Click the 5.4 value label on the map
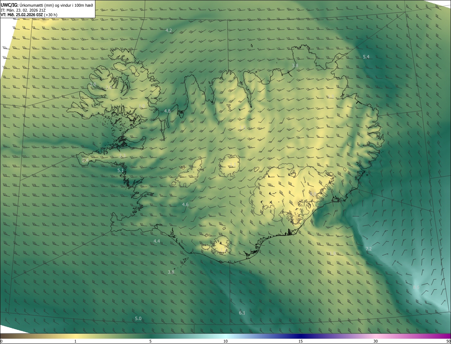The image size is (451, 344). pos(366,57)
